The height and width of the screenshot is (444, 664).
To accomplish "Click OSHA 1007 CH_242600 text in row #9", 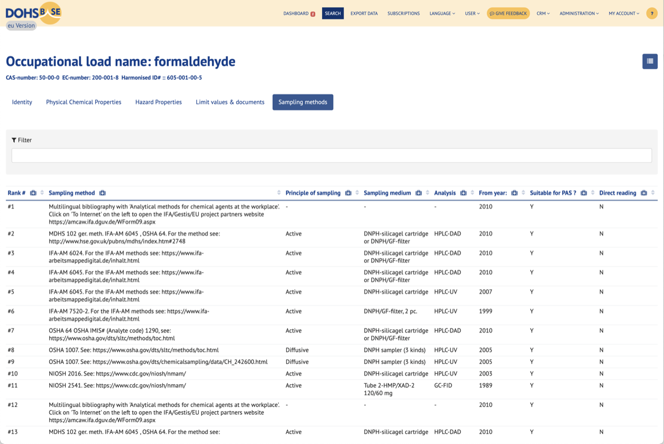I will pyautogui.click(x=158, y=362).
